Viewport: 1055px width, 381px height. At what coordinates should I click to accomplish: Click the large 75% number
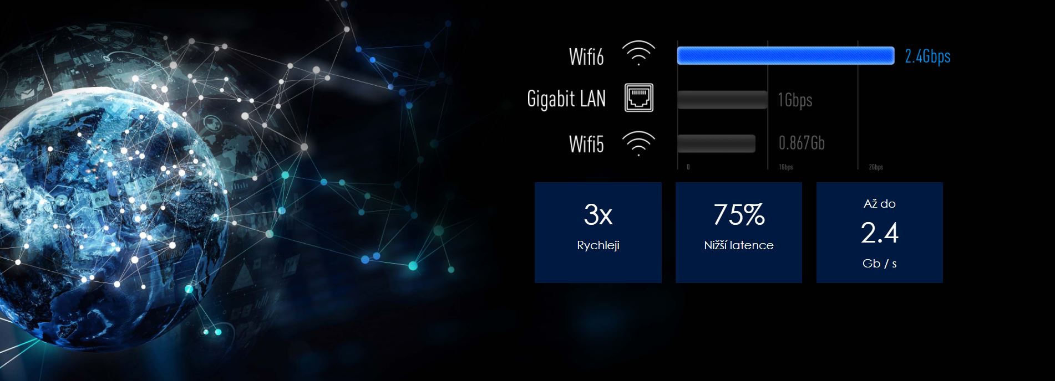point(739,215)
